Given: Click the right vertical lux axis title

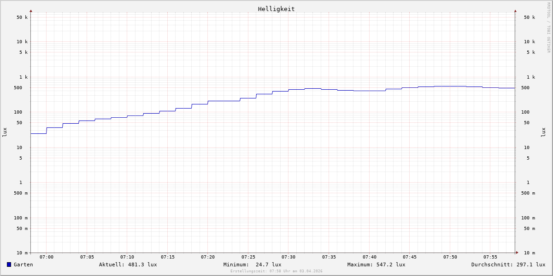Looking at the screenshot, I should (543, 132).
